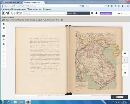
Task: Open the URL history dropdown arrow
Action: [78, 6]
